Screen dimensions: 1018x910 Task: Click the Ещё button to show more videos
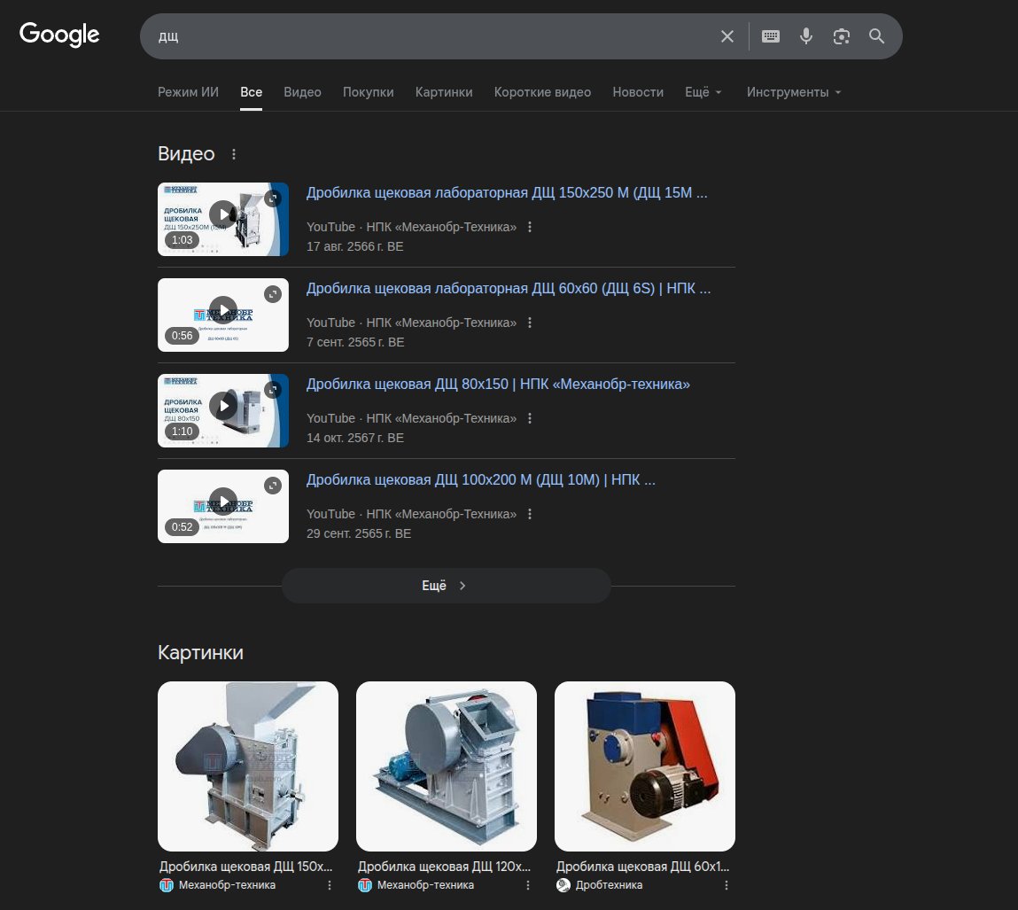coord(446,586)
